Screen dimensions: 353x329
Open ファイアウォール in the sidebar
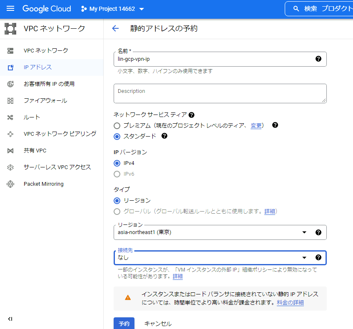click(45, 100)
